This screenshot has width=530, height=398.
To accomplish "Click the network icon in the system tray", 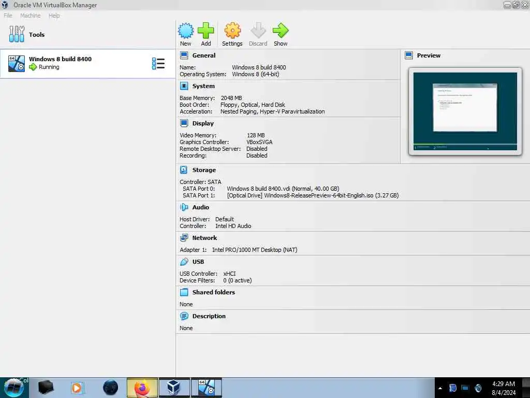I will [x=465, y=388].
